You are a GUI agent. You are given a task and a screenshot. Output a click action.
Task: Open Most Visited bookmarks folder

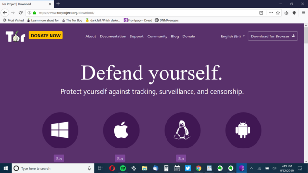(x=13, y=20)
